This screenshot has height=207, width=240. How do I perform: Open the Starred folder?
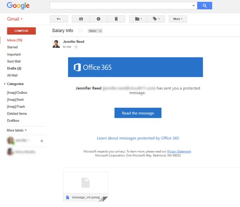tap(12, 47)
